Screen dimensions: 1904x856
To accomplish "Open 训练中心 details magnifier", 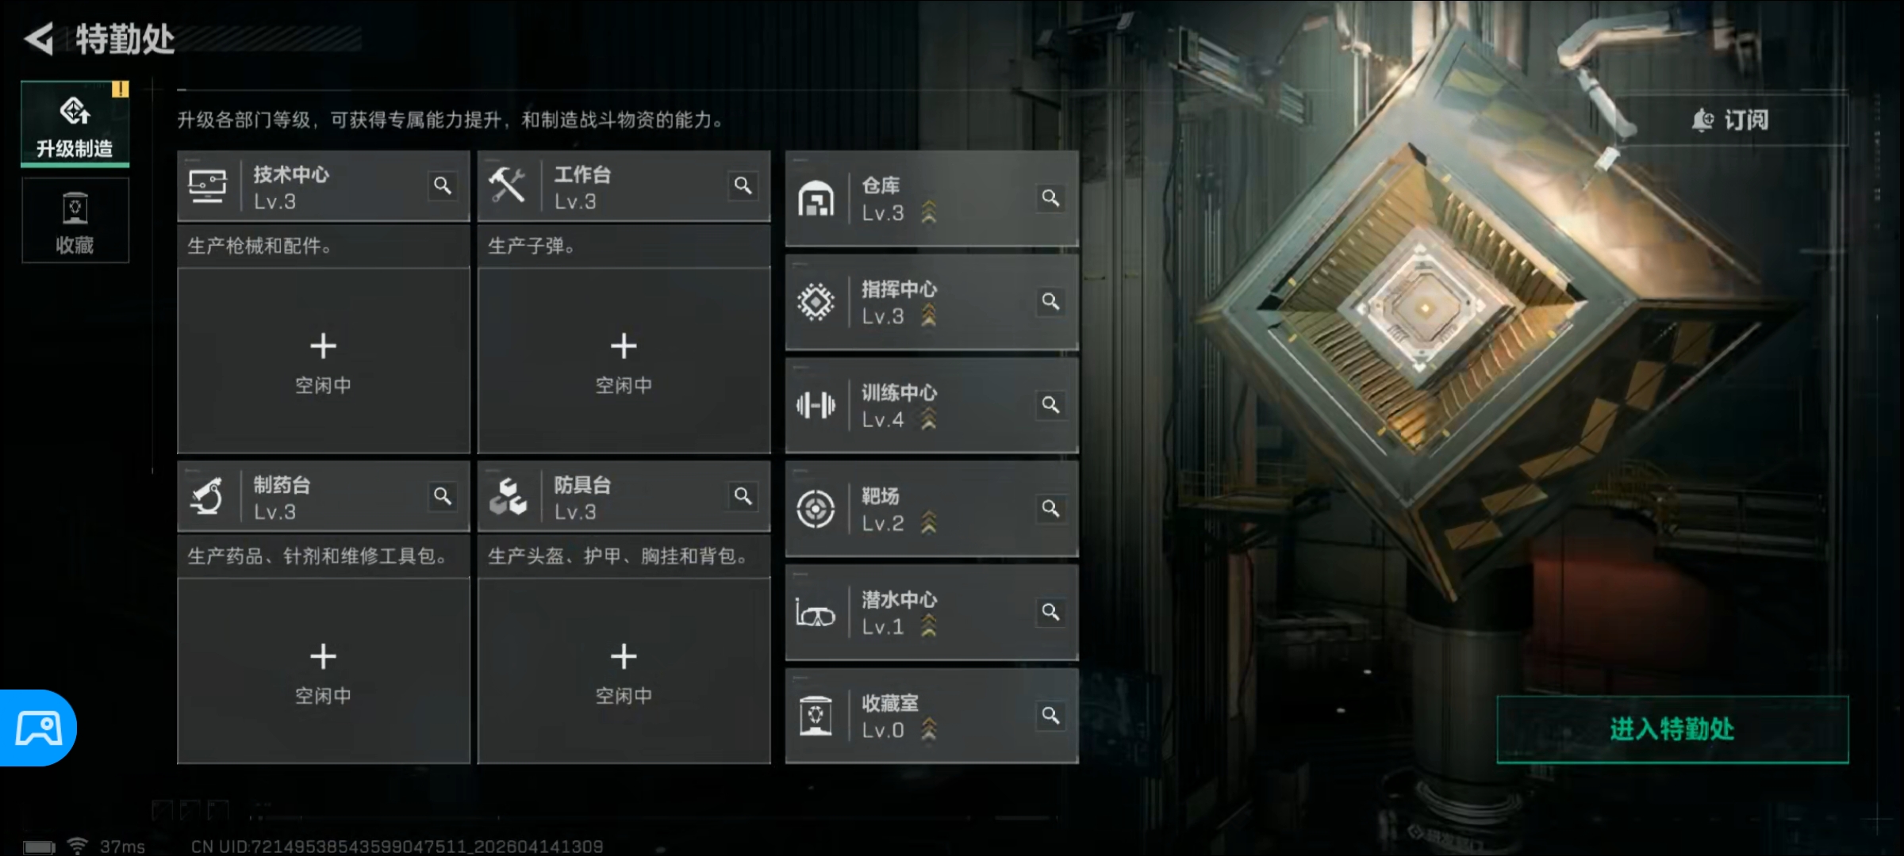I will click(x=1050, y=405).
